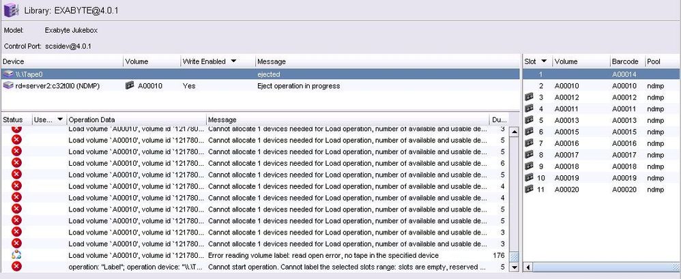Sort devices by Message column header
This screenshot has height=279, width=681.
click(x=388, y=61)
